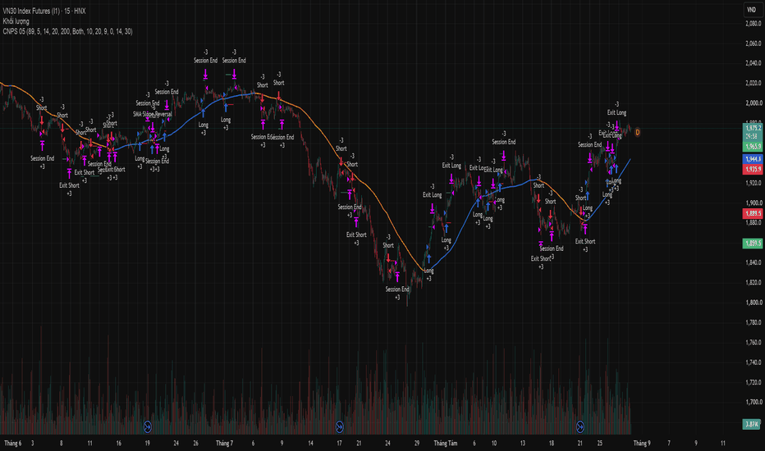
Task: Click the Tháng 7 label on time axis
Action: coord(224,443)
